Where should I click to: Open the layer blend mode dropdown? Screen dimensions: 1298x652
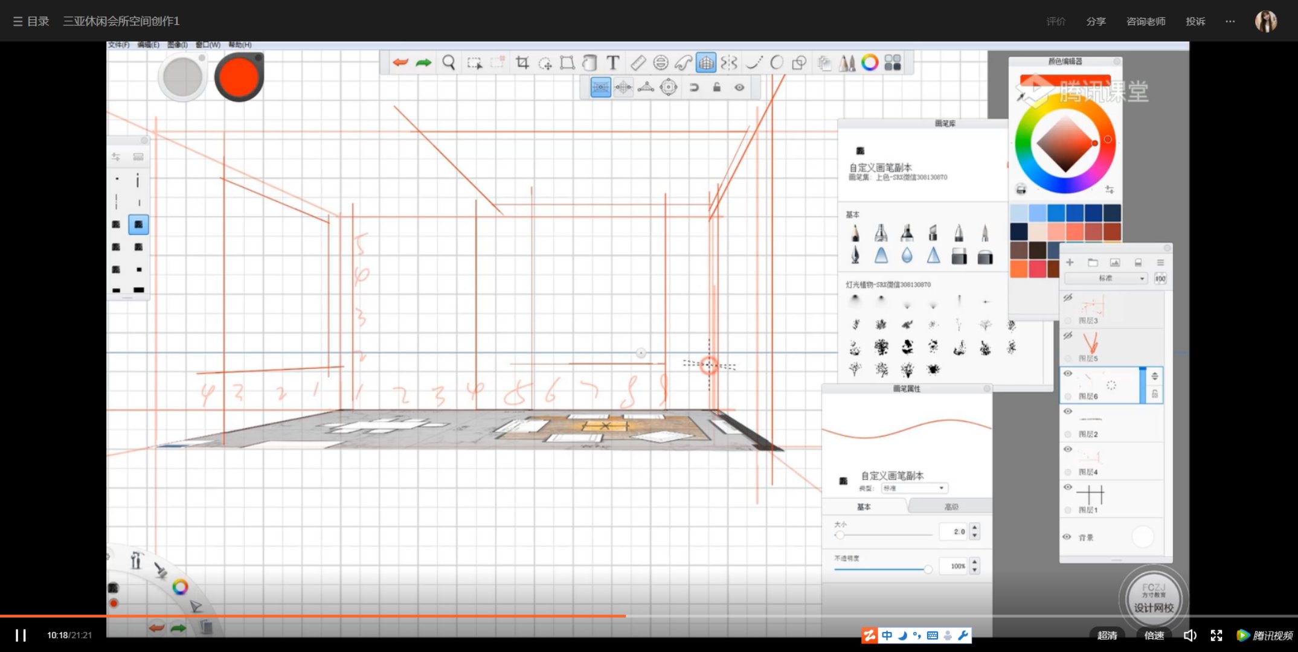1106,278
